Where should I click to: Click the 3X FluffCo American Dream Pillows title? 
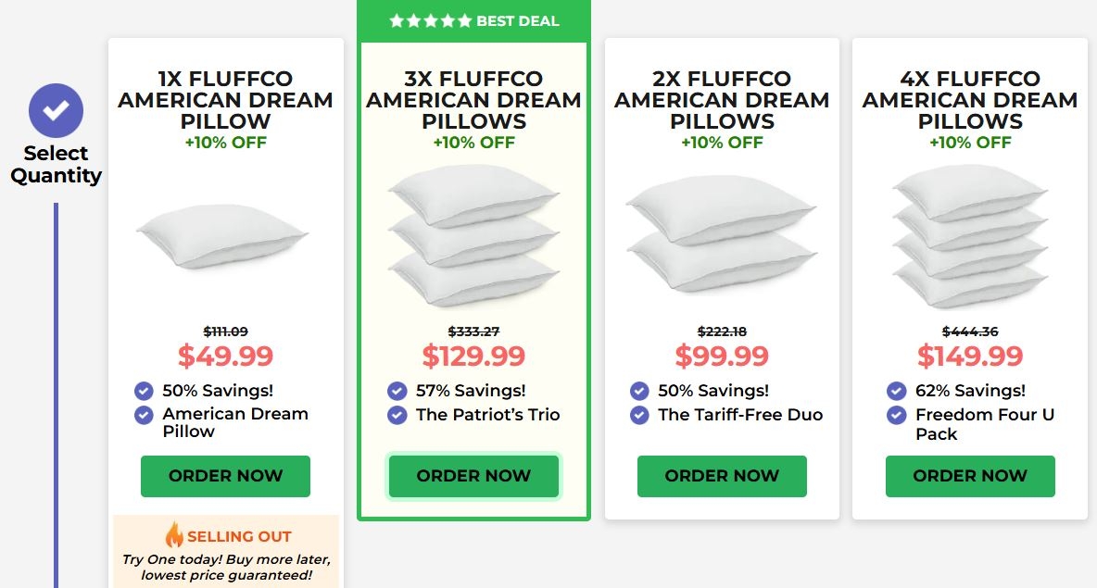473,99
